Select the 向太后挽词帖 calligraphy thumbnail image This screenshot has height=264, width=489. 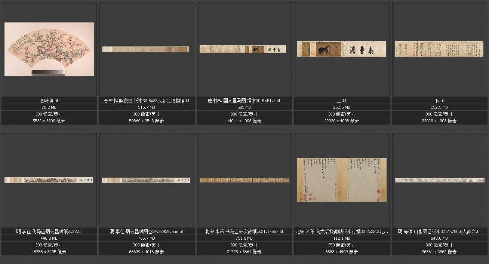click(x=342, y=180)
